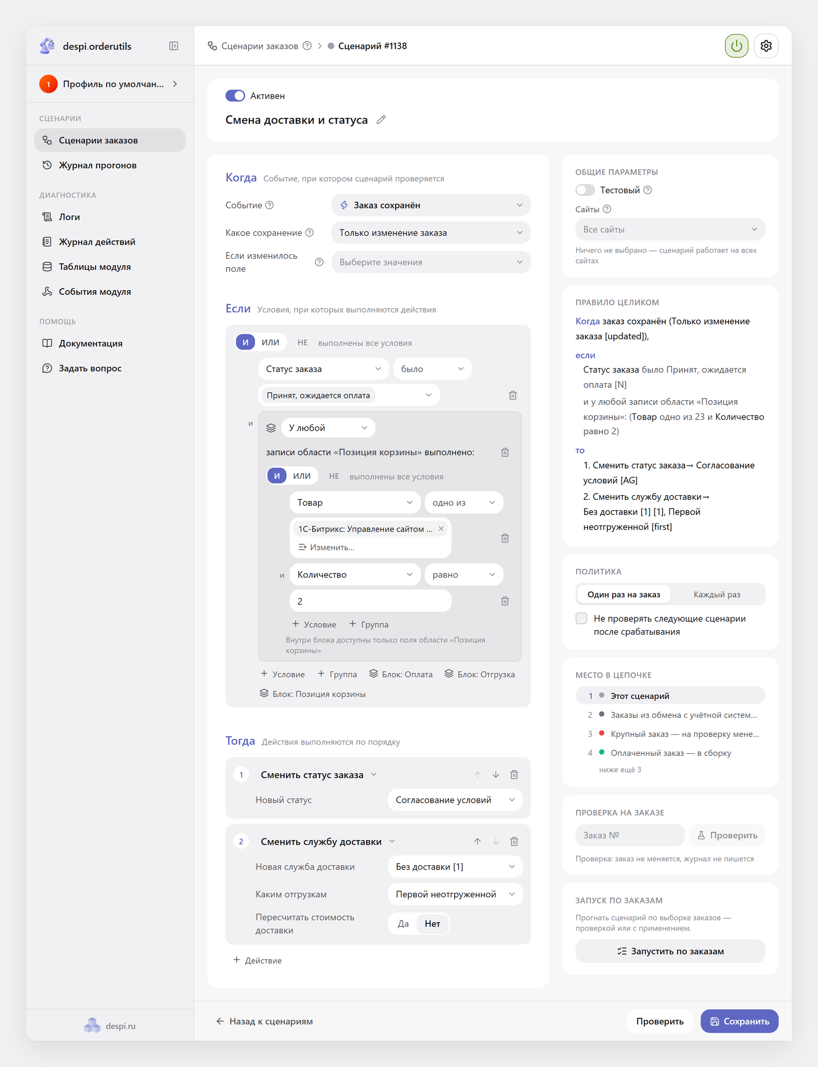Move Сменить статус заказа action down
This screenshot has height=1067, width=818.
(495, 775)
